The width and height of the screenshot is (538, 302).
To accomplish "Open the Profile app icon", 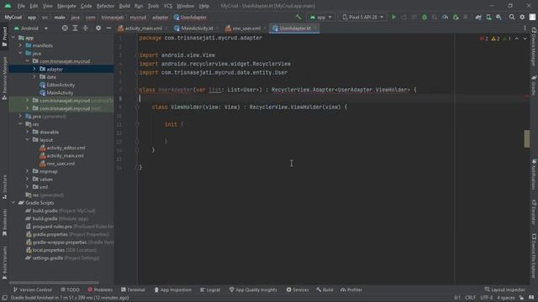I will (445, 17).
